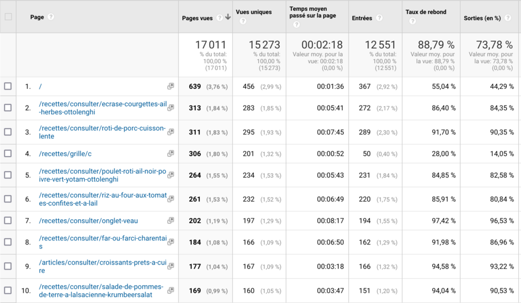The width and height of the screenshot is (521, 303).
Task: Sort table by Taux de rebond header
Action: click(425, 12)
